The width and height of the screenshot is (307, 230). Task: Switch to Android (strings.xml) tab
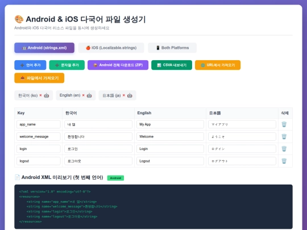[44, 48]
